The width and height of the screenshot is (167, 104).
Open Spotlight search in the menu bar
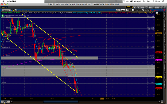click(163, 1)
